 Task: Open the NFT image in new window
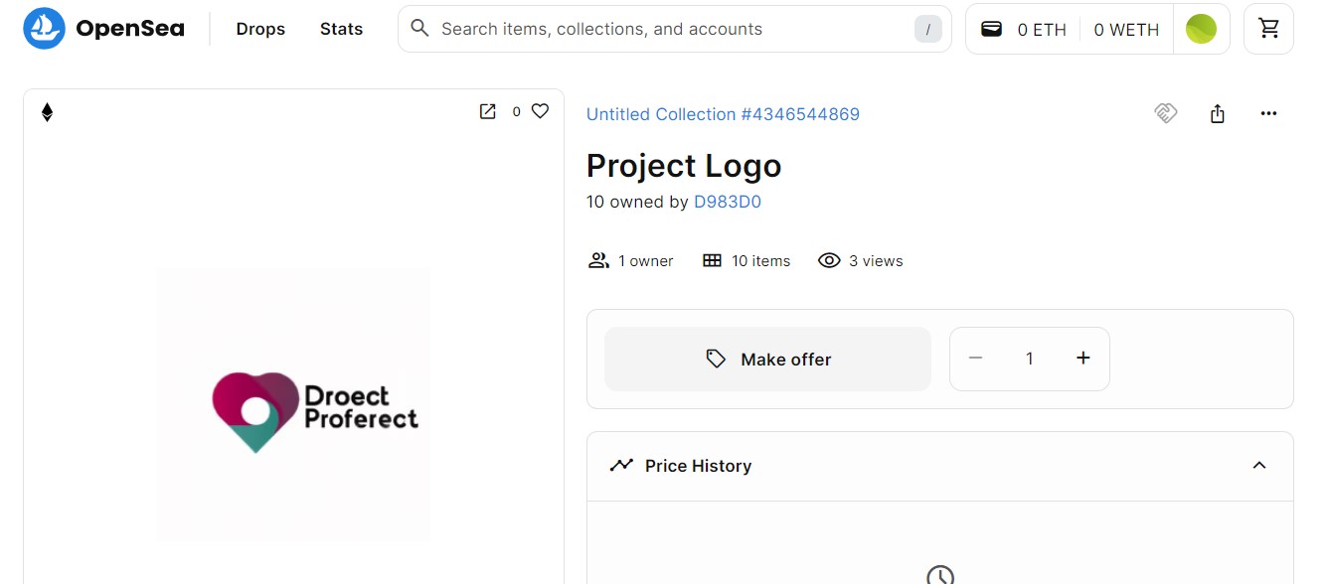(487, 111)
